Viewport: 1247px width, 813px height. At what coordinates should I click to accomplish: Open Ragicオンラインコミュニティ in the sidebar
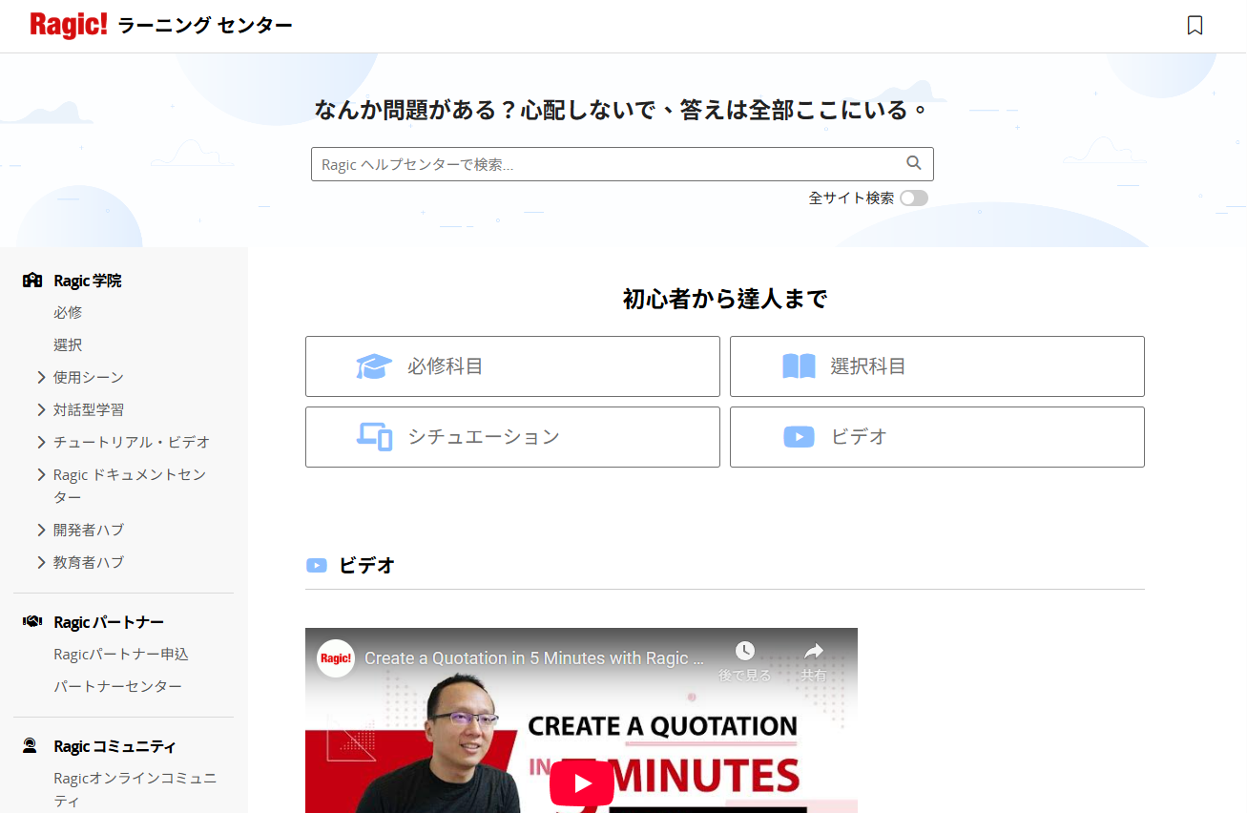coord(135,789)
